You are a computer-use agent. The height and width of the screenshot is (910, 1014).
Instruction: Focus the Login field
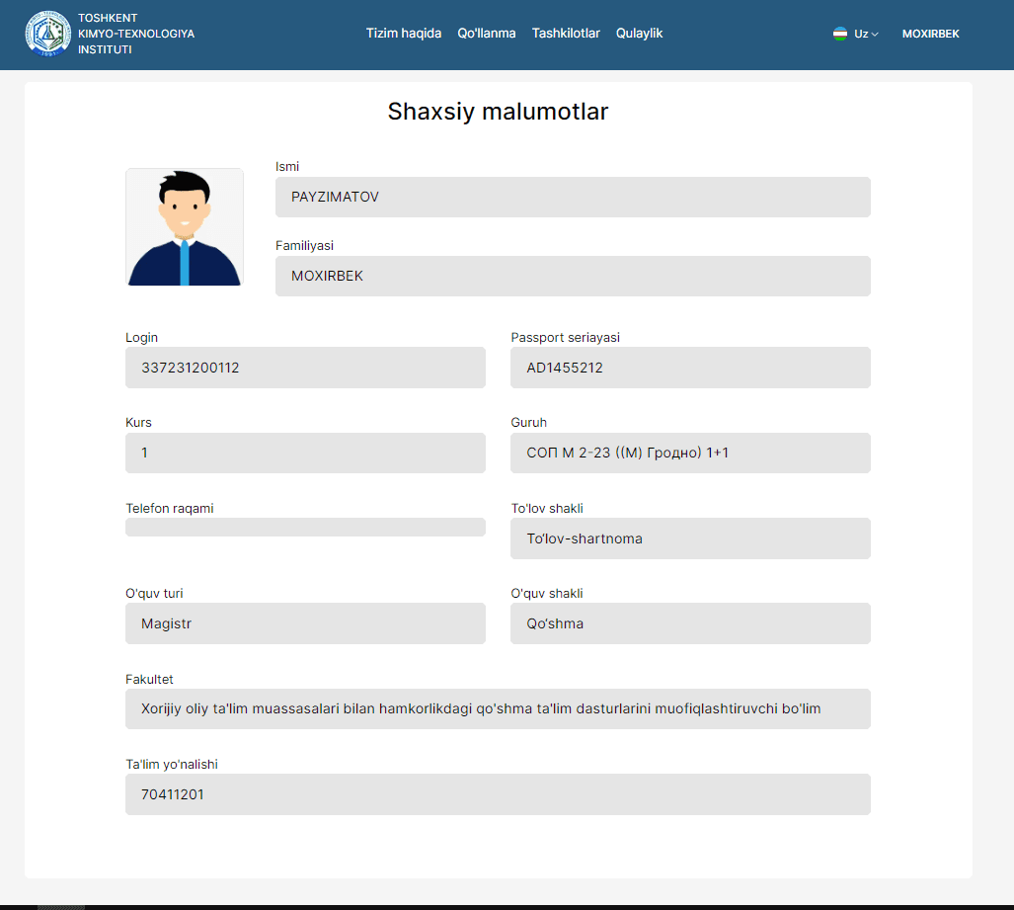[305, 368]
